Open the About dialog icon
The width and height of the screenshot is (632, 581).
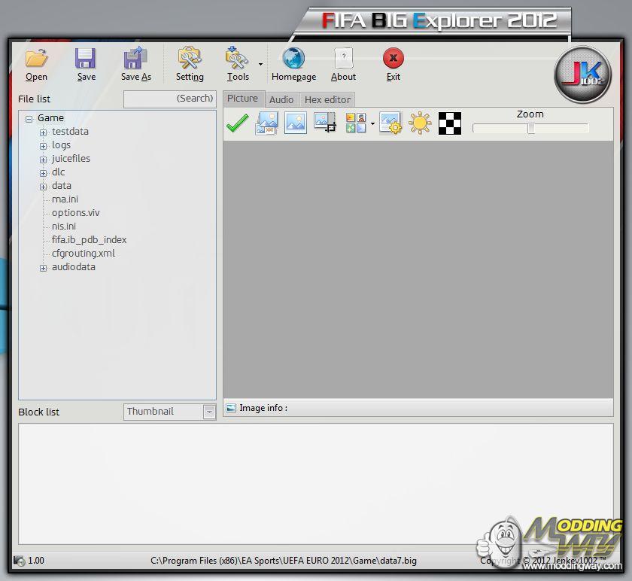click(343, 59)
